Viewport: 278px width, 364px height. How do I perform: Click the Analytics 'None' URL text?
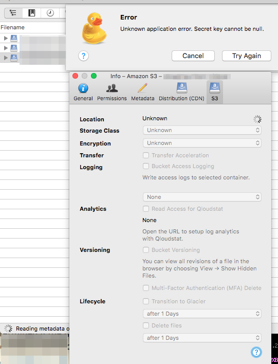click(150, 220)
